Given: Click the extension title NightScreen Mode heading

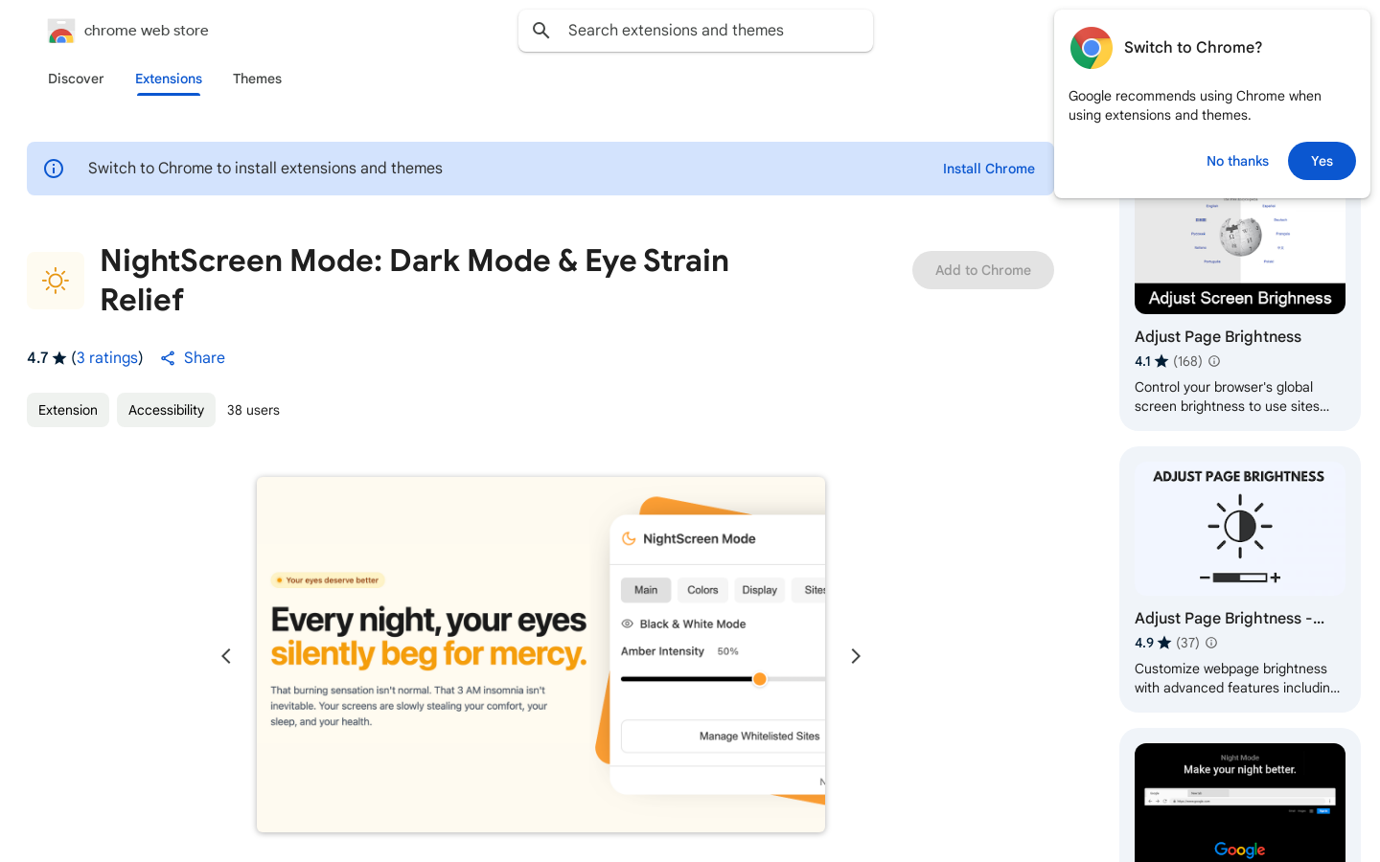Looking at the screenshot, I should tap(415, 281).
